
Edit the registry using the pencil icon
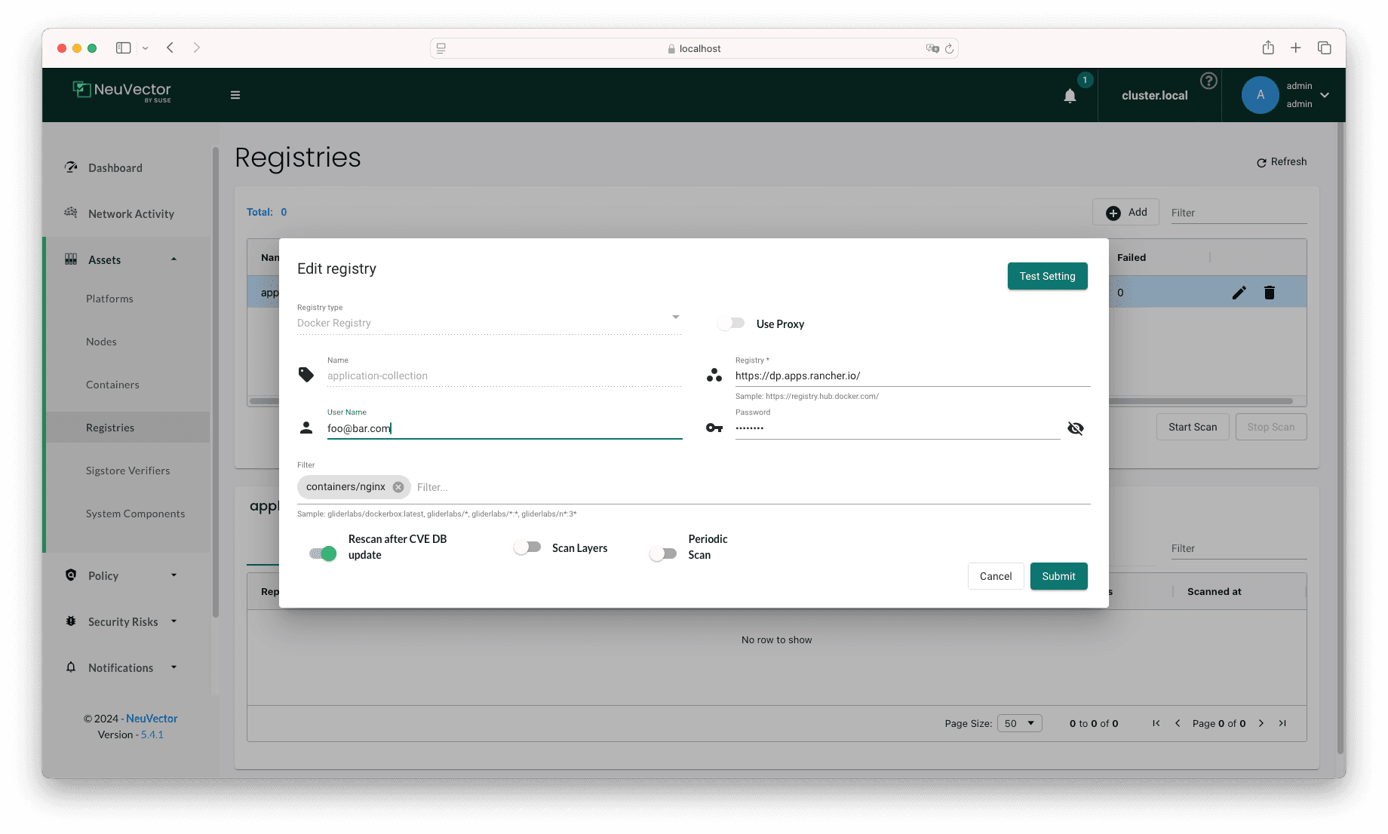point(1239,293)
